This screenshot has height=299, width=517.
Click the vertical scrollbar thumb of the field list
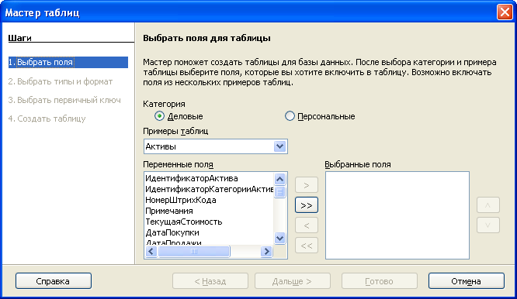click(279, 192)
